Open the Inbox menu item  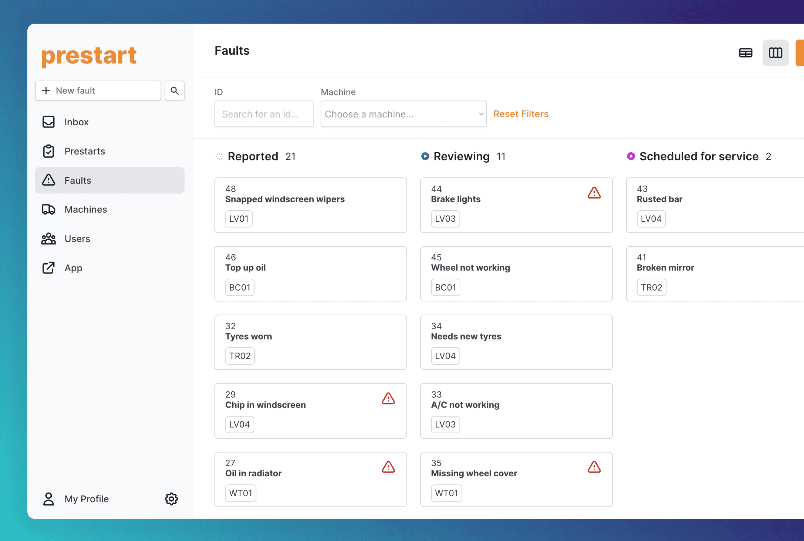[x=76, y=122]
